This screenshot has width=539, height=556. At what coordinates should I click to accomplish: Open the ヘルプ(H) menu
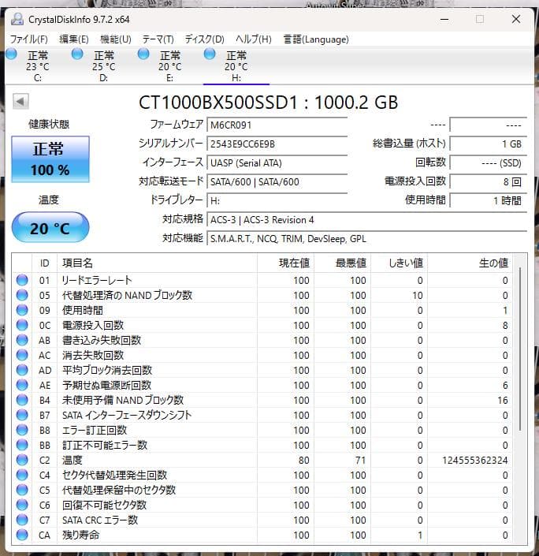click(x=254, y=39)
